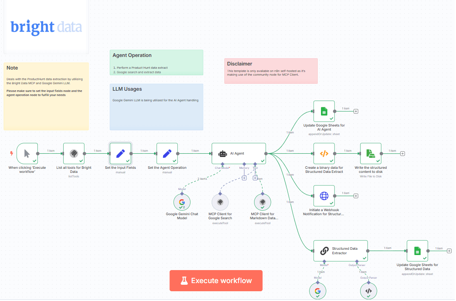
Task: Select the yellow Note sticky
Action: point(46,96)
